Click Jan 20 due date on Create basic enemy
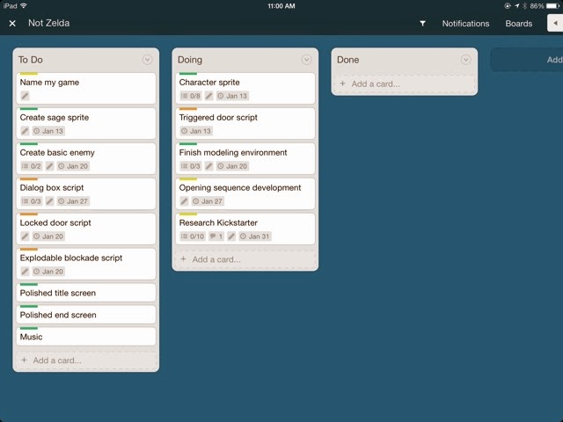563x422 pixels. pos(73,166)
